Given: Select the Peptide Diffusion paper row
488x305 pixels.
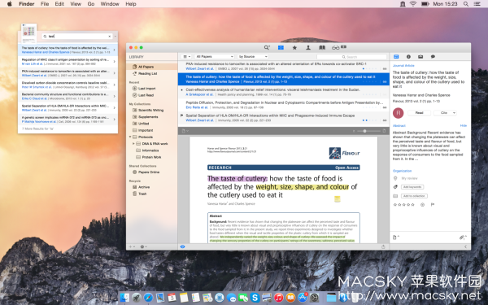Looking at the screenshot, I should coord(284,105).
